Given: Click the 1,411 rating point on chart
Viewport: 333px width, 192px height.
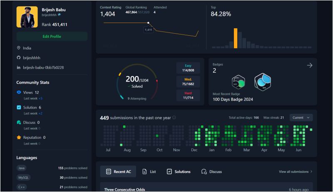Looking at the screenshot, I should (148, 23).
